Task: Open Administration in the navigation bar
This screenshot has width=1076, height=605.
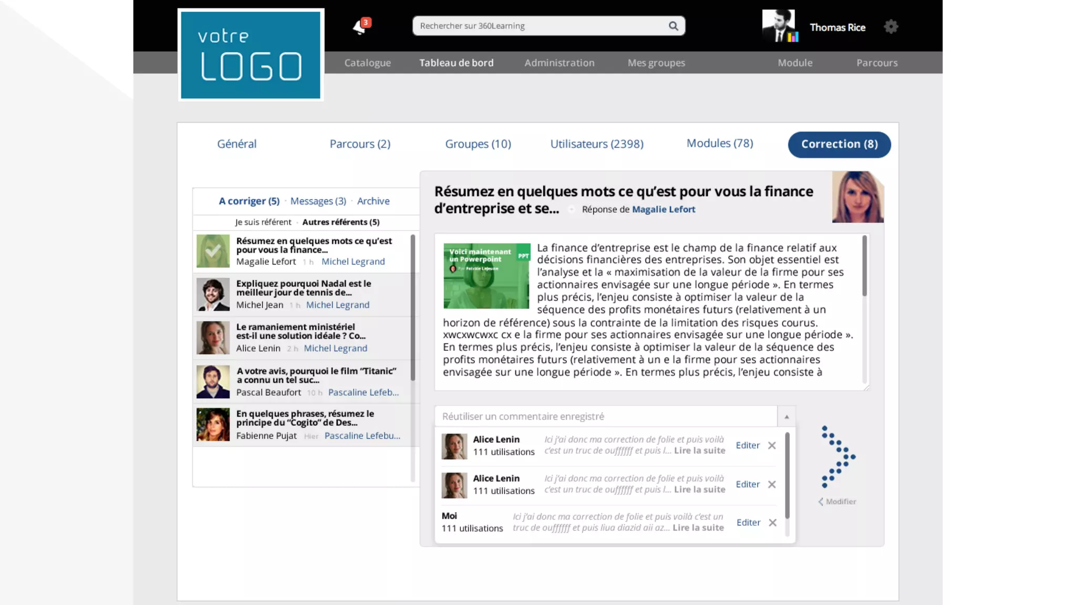Action: click(x=559, y=62)
